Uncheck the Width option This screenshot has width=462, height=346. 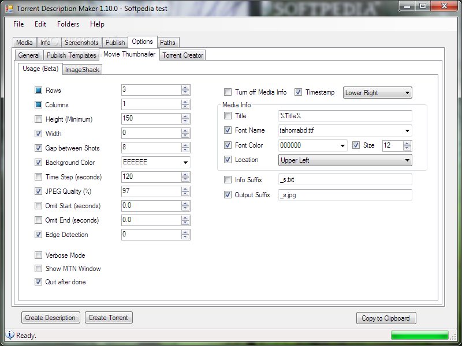[38, 133]
